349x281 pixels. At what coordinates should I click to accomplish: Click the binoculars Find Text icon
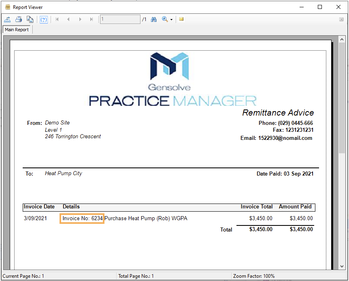click(x=154, y=19)
